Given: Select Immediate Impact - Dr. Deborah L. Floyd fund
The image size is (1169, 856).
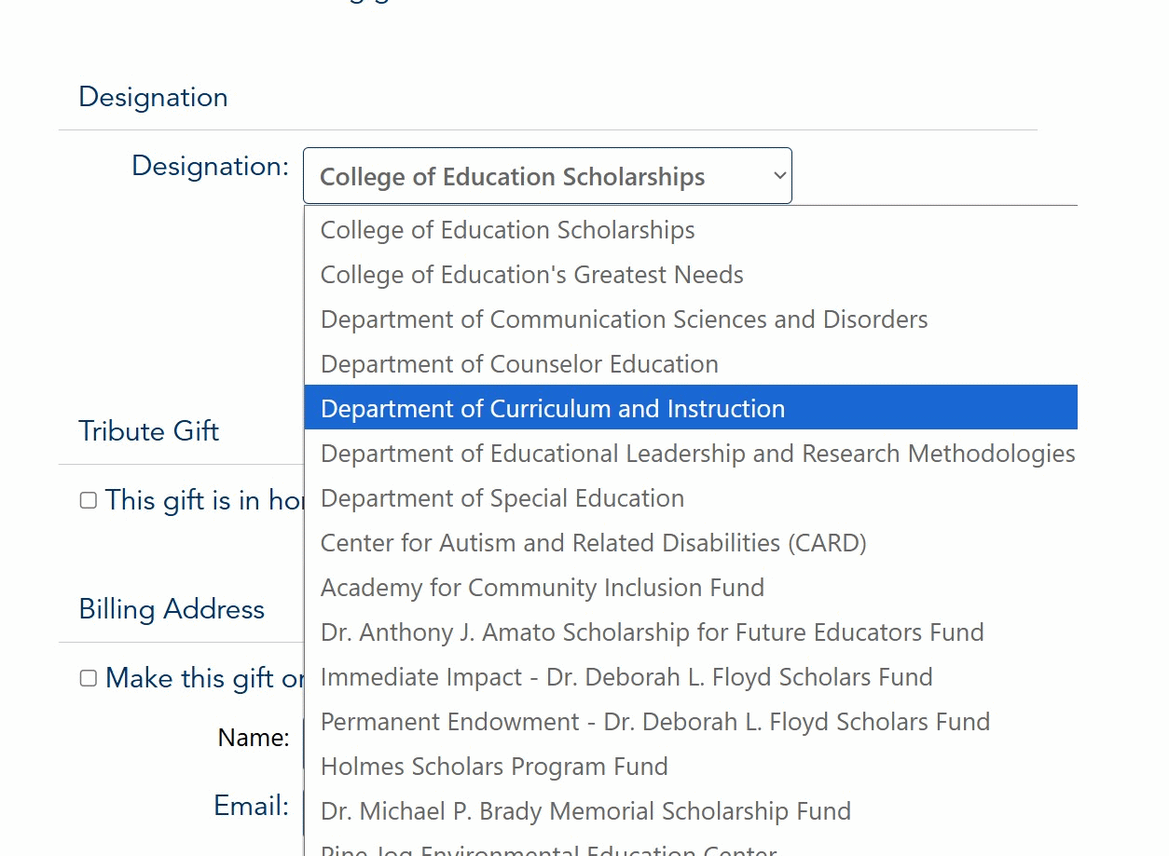Looking at the screenshot, I should [626, 676].
